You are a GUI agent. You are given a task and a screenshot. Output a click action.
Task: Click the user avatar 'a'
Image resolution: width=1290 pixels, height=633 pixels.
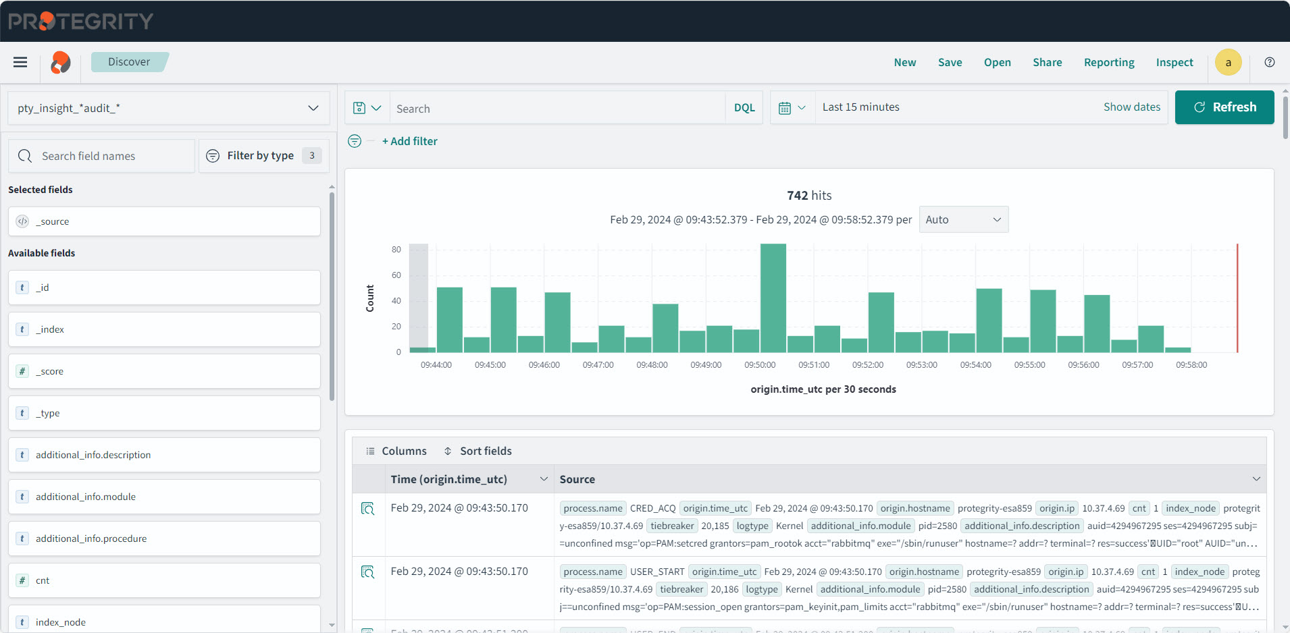1228,63
